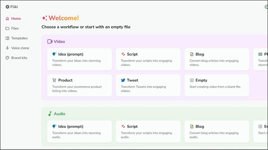This screenshot has height=150, width=268.
Task: Click the Brand kits palette icon
Action: [7, 58]
